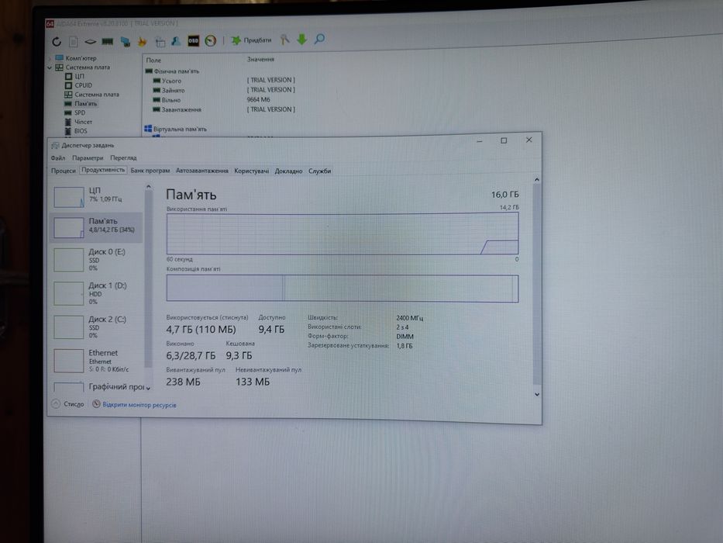Switch to the Служби tab
Viewport: 723px width, 543px height.
[319, 171]
